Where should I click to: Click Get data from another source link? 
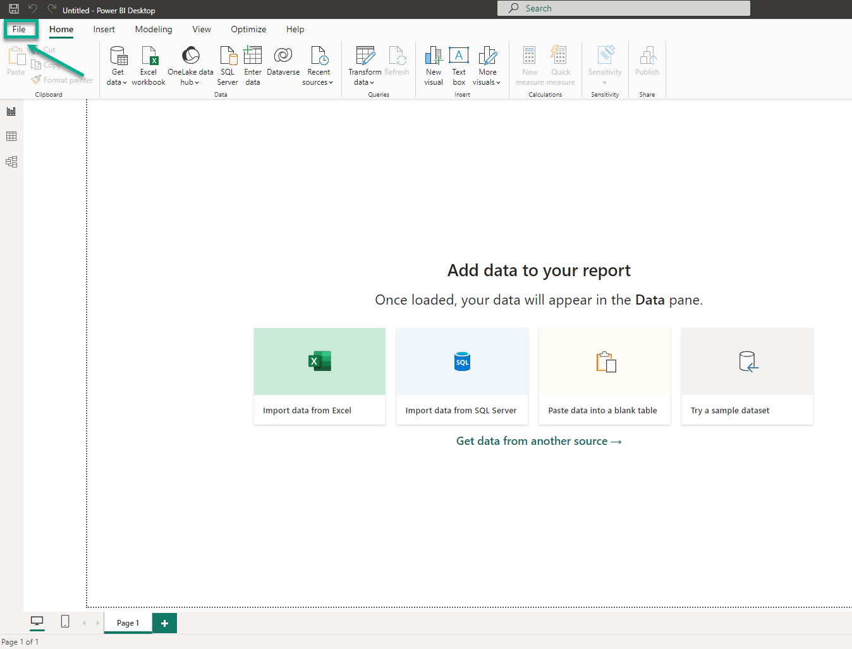pos(539,441)
